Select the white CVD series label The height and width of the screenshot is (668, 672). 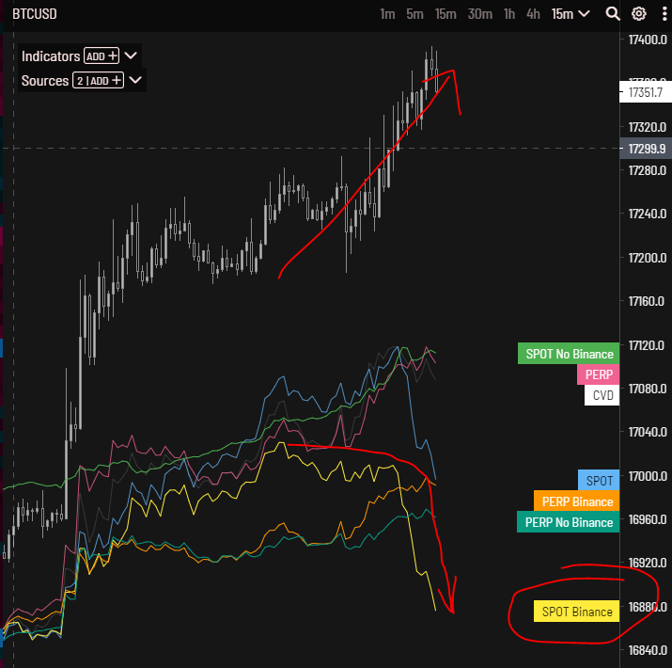pos(602,395)
